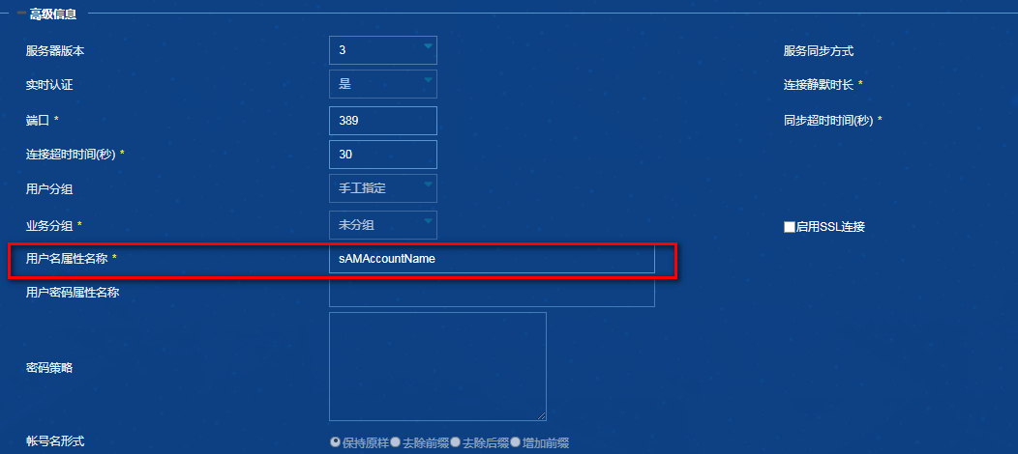Click the 连接超时时间 field containing 30
1018x454 pixels.
[383, 155]
